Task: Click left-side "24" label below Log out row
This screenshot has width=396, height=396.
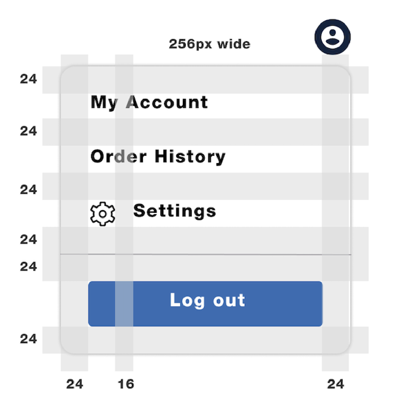Action: click(28, 339)
